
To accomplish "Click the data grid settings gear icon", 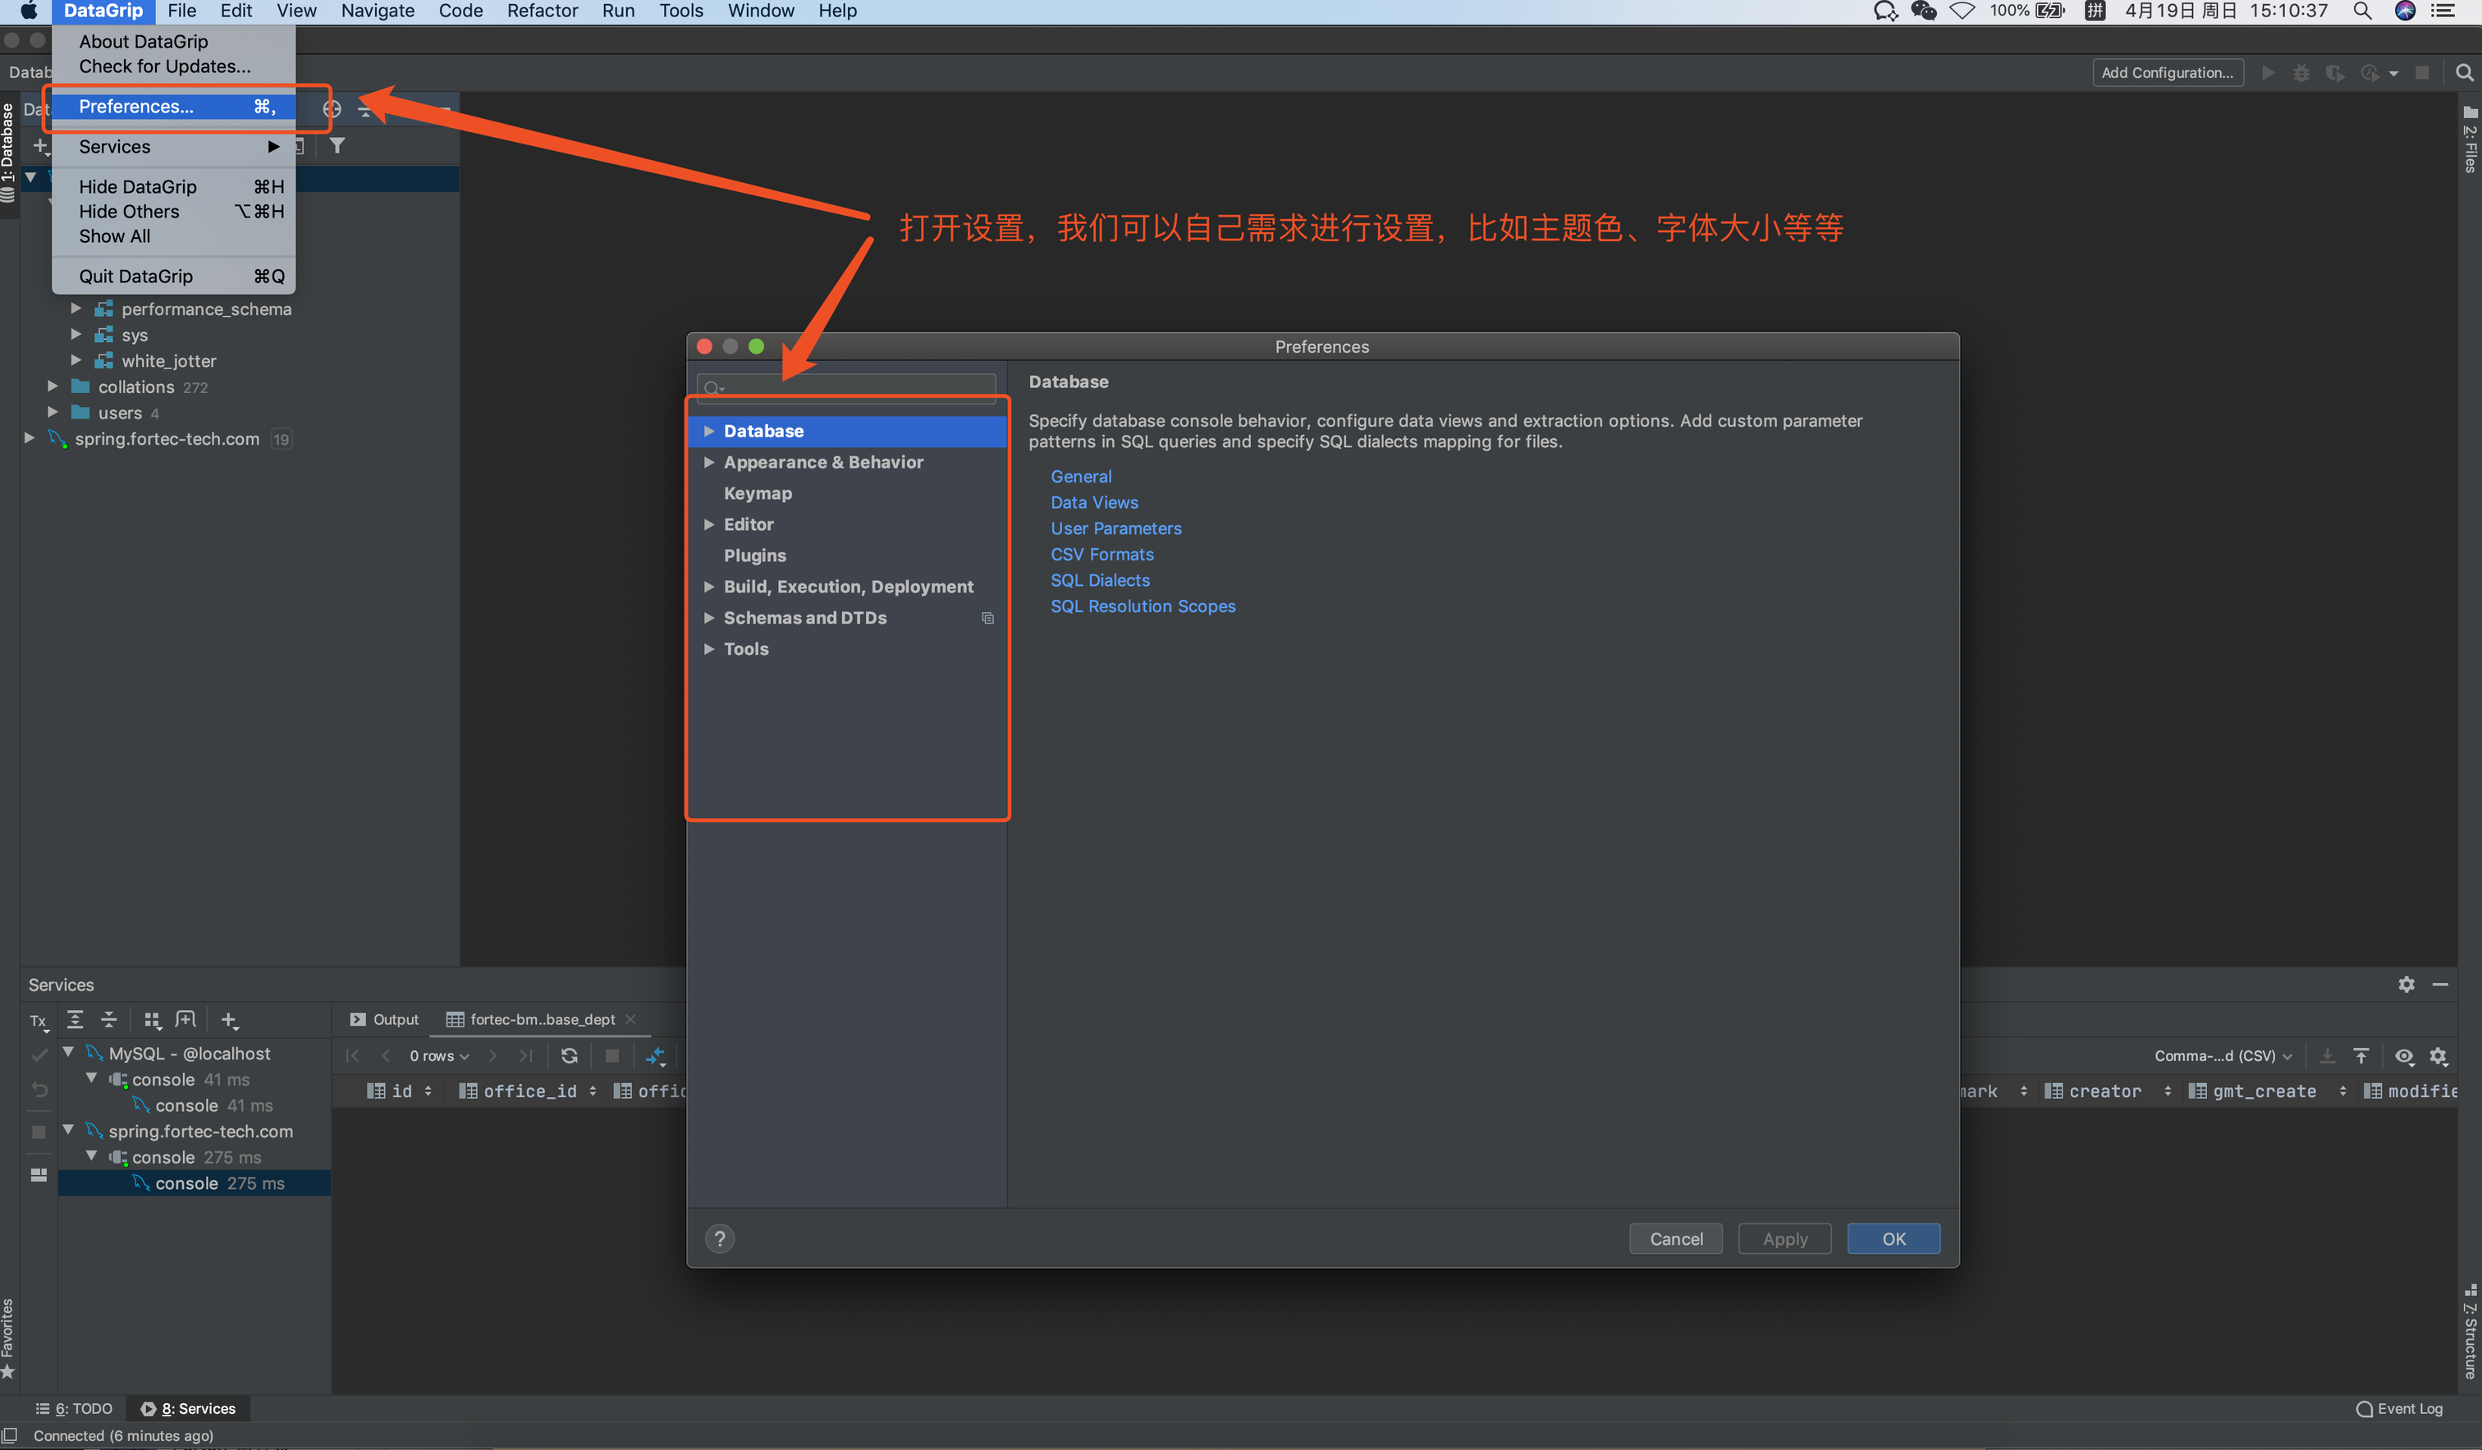I will pos(2438,1056).
